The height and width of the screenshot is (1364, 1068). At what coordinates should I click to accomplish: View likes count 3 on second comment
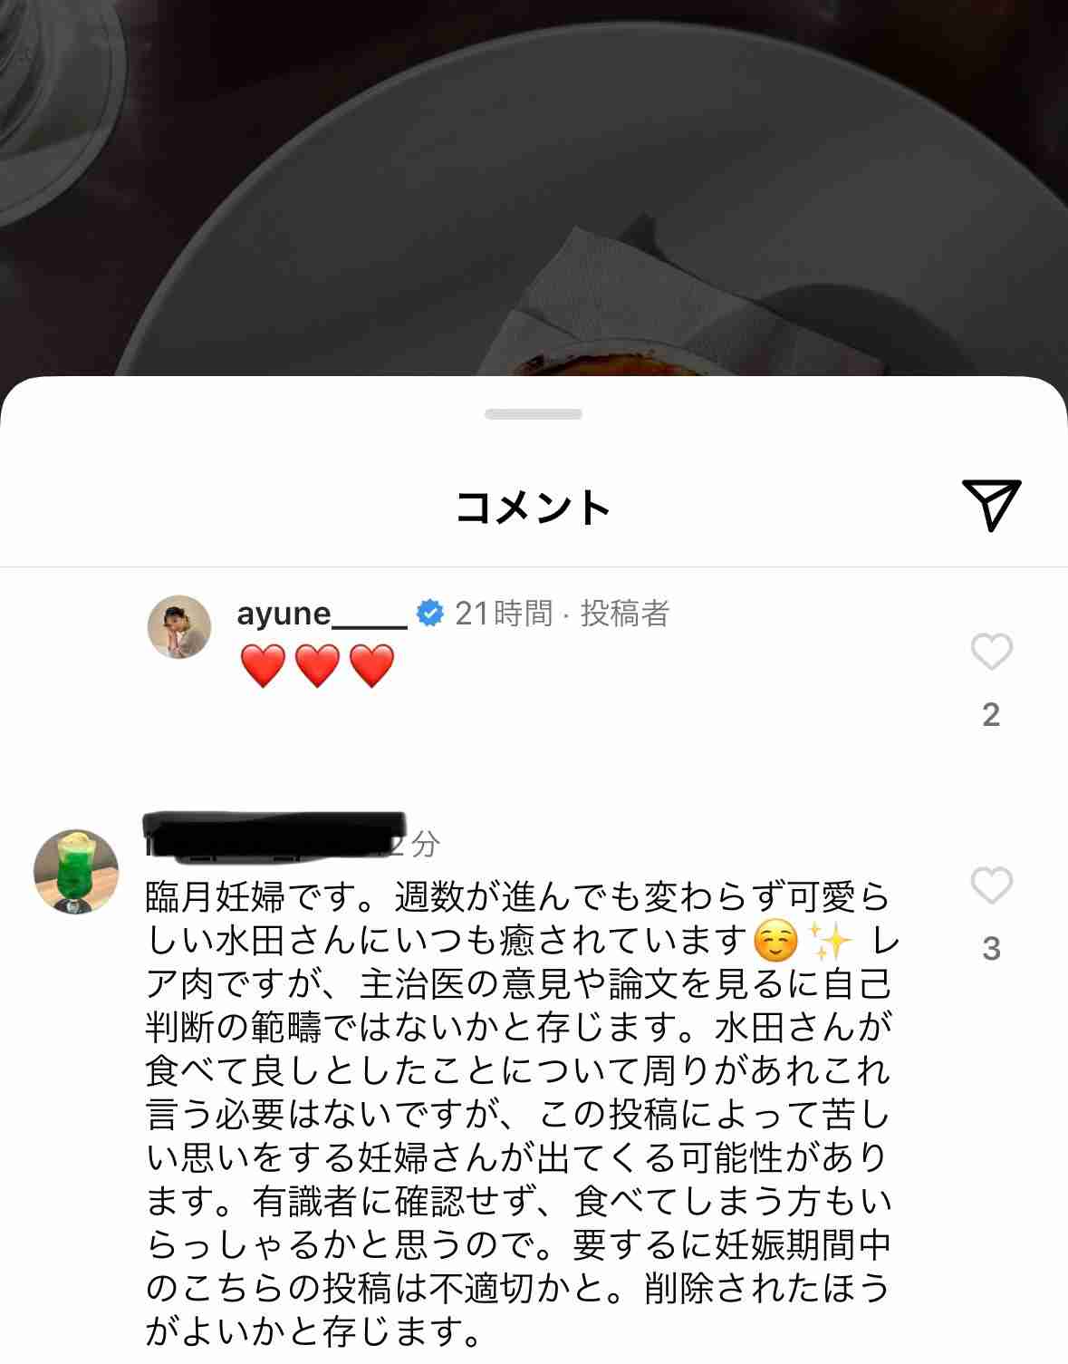991,949
